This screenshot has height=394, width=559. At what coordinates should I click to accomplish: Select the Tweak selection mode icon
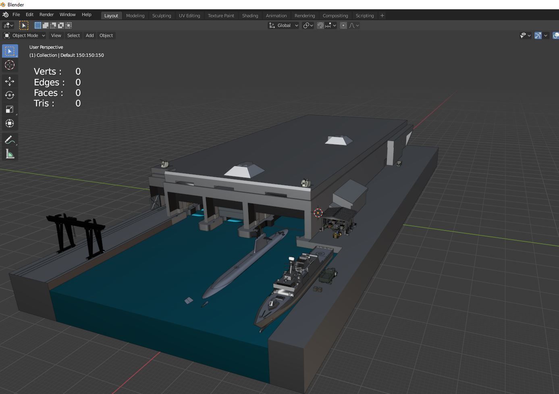[x=24, y=25]
